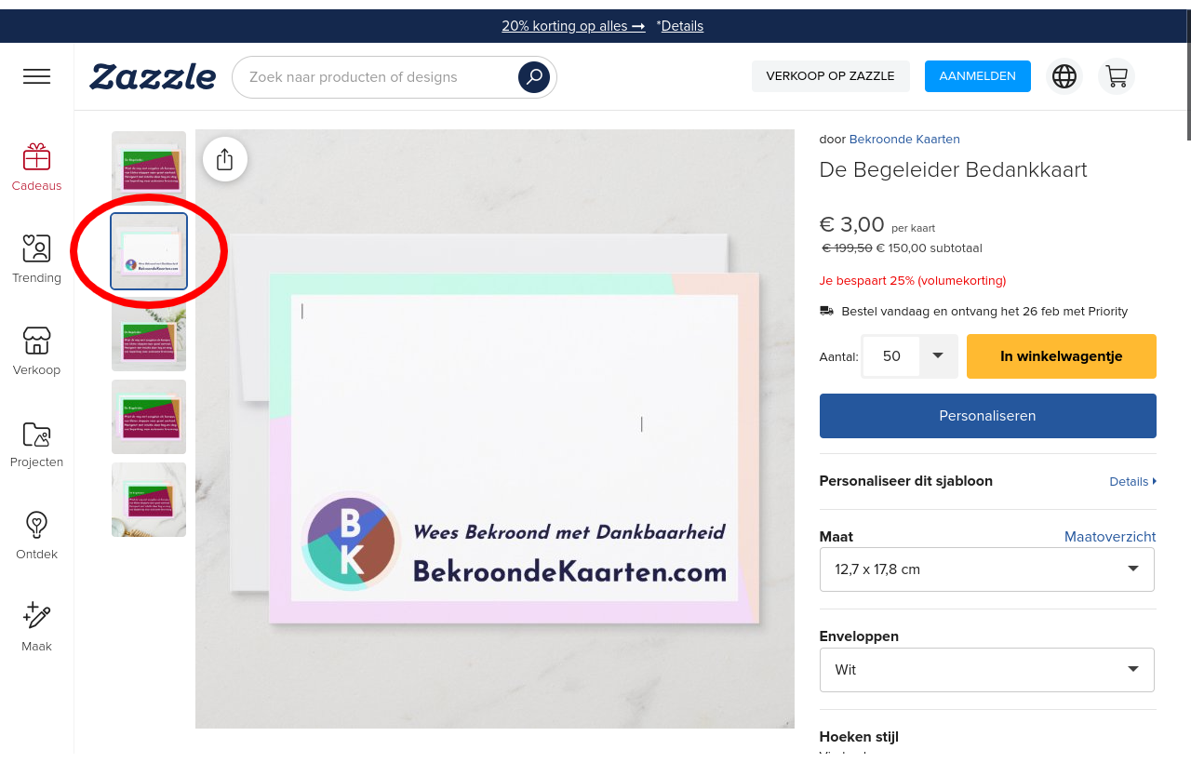Open the Maat size dropdown
The height and width of the screenshot is (763, 1191).
click(x=986, y=569)
